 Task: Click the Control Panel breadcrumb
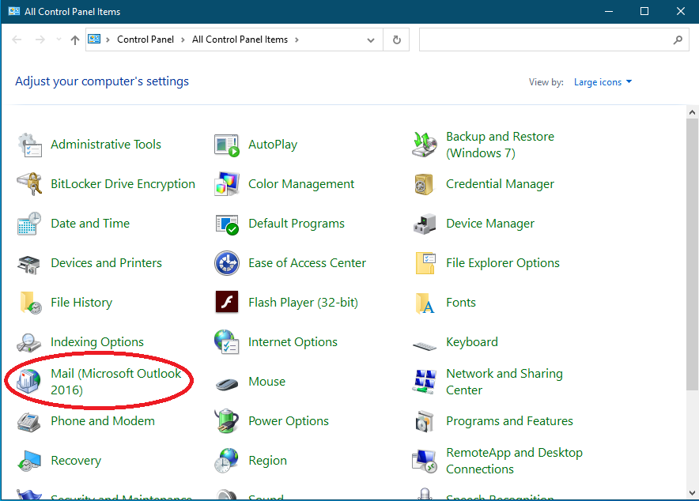click(x=145, y=40)
